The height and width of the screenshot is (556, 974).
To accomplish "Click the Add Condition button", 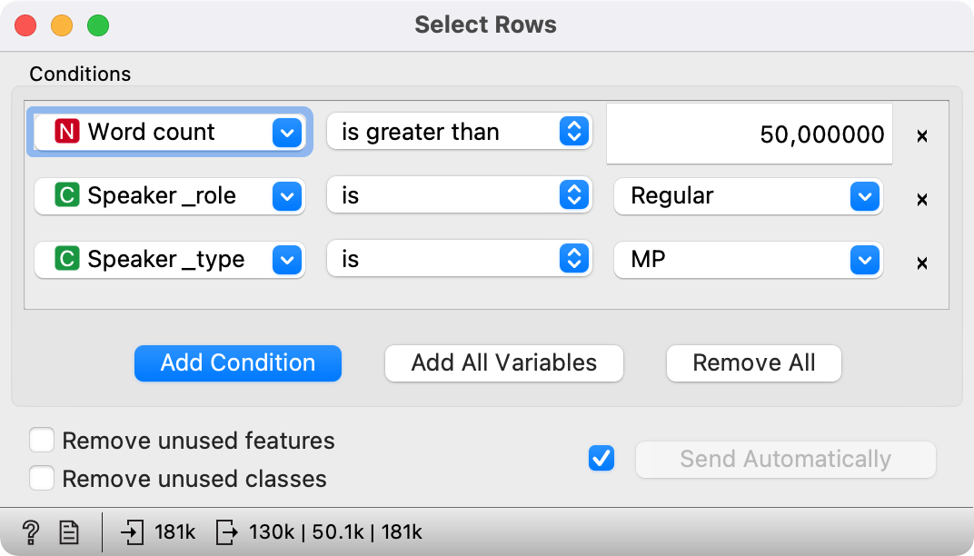I will tap(238, 363).
